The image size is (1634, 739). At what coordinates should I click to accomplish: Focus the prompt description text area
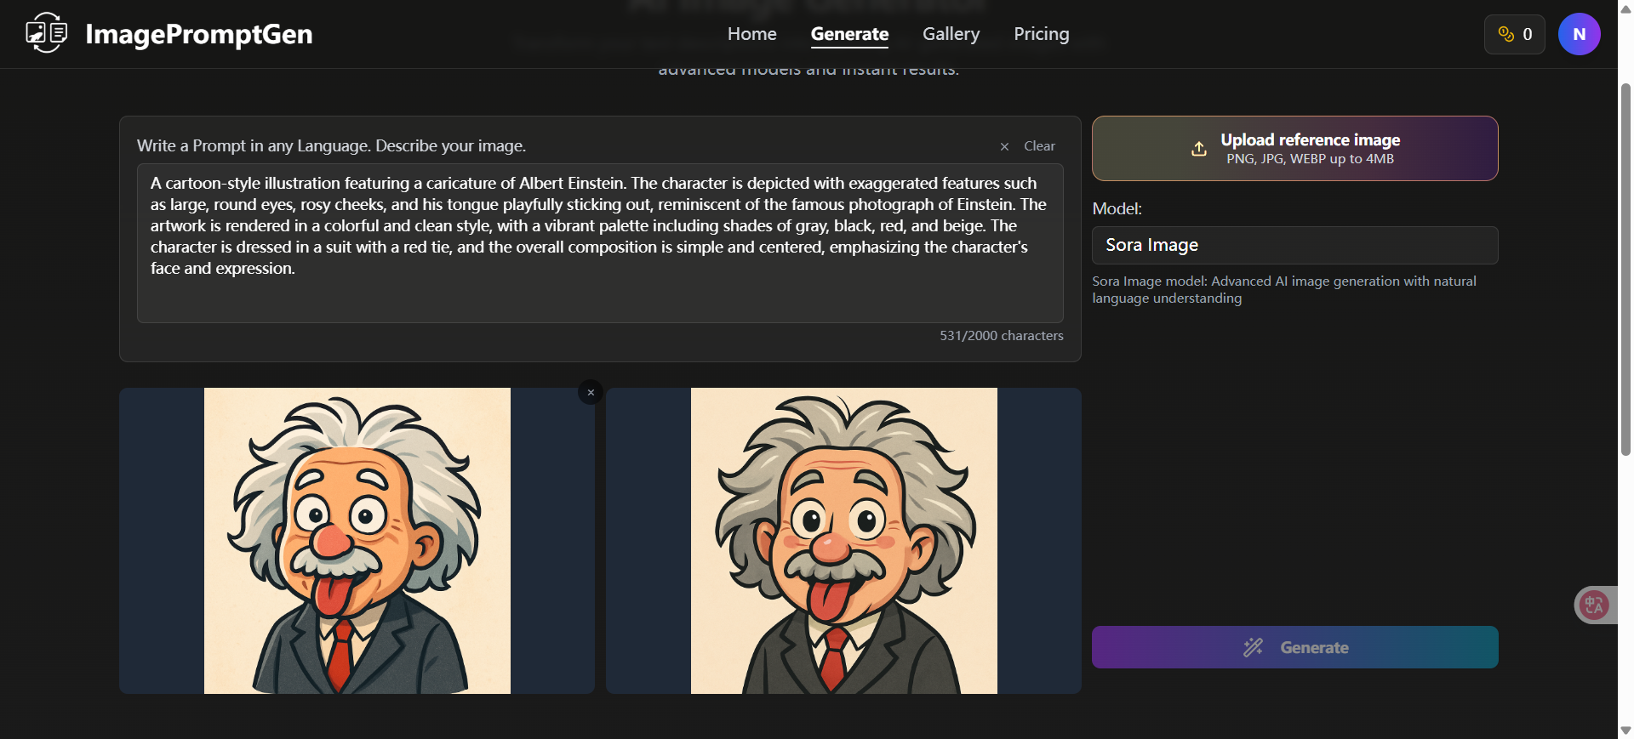click(600, 243)
